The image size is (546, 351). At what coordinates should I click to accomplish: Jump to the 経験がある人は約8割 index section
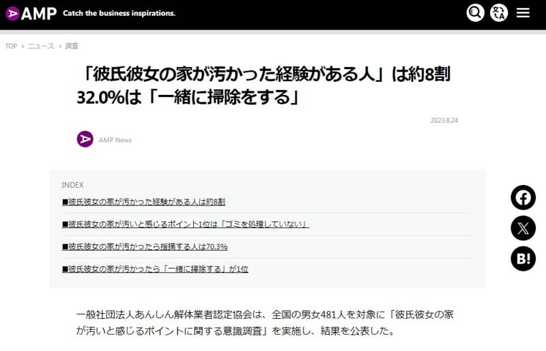pyautogui.click(x=143, y=202)
